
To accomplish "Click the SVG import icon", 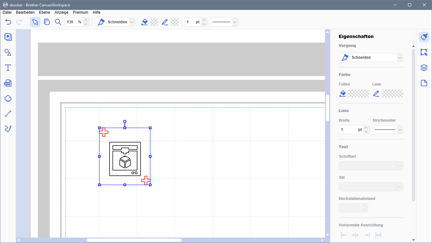I will point(8,83).
